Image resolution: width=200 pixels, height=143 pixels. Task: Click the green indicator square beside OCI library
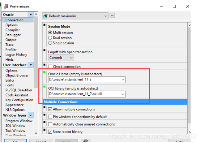(x=44, y=87)
